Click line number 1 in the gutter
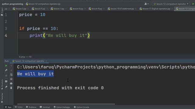This screenshot has height=109, width=195. (6, 15)
